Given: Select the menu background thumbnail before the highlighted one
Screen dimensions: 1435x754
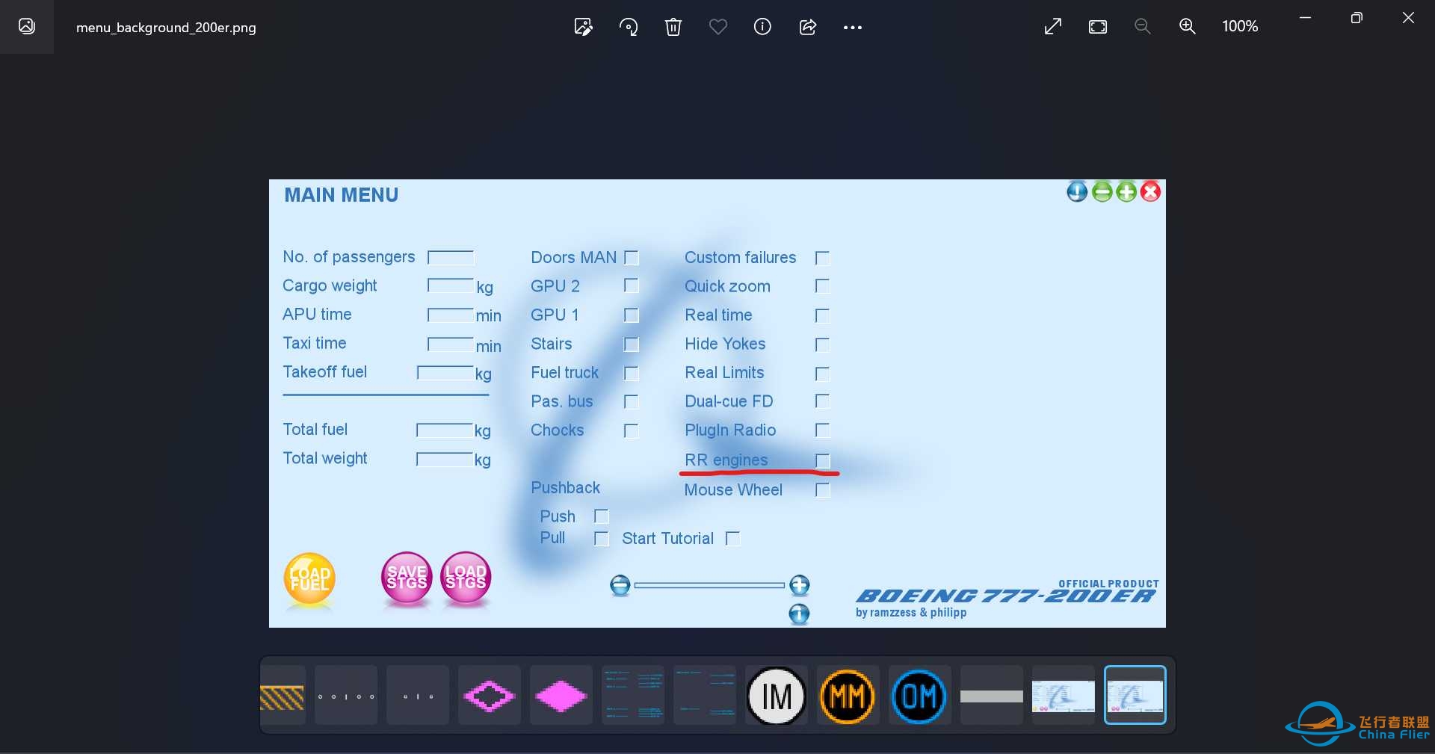Looking at the screenshot, I should [x=1064, y=696].
